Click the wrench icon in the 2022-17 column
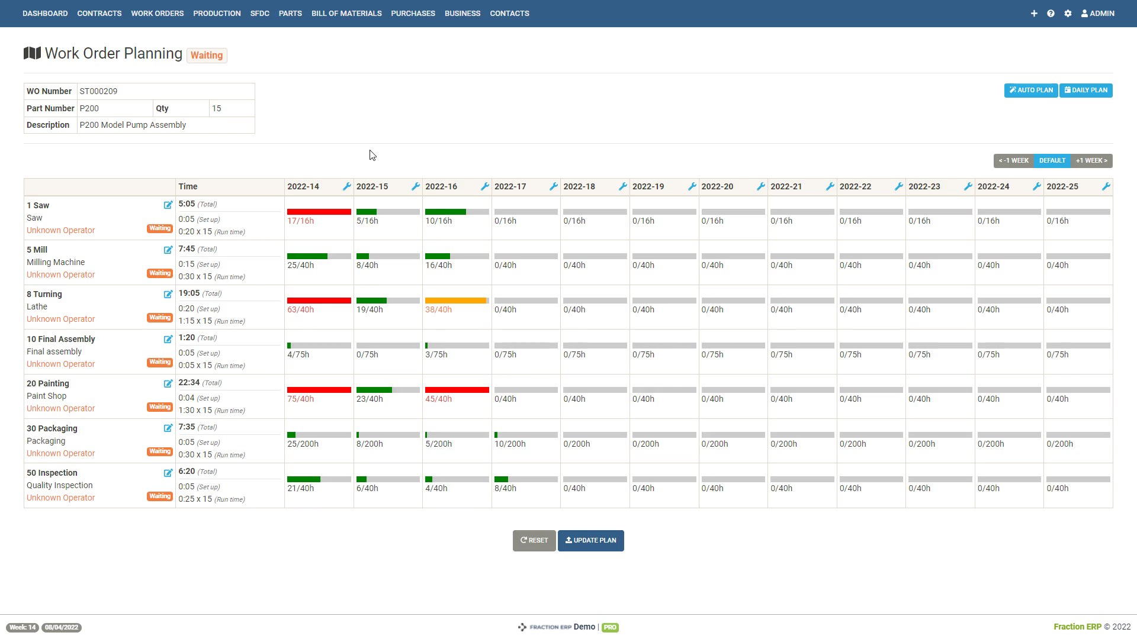 554,186
